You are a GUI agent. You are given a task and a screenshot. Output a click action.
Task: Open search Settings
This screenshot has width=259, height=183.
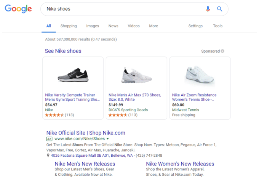coord(195,26)
